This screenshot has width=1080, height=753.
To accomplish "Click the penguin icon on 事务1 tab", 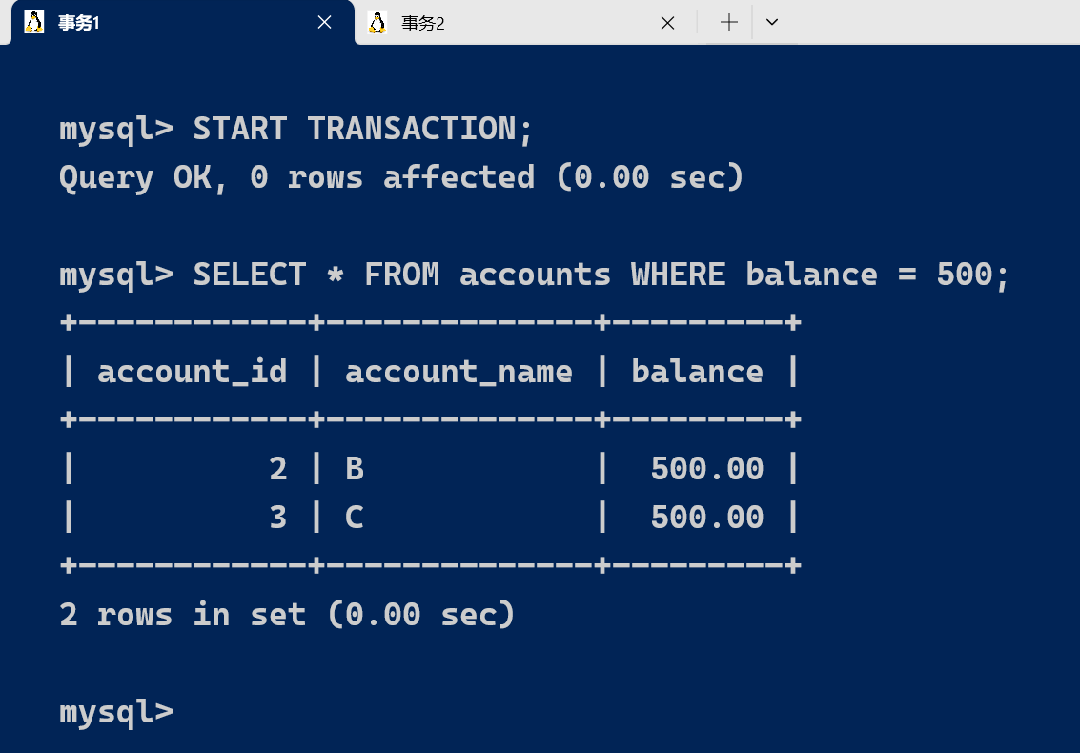I will pos(34,23).
